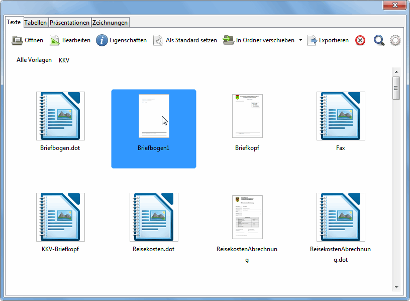The image size is (410, 301).
Task: Select the Briefkopf template thumbnail
Action: tap(247, 116)
